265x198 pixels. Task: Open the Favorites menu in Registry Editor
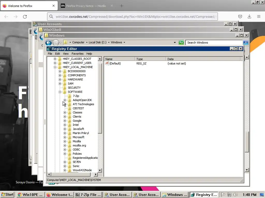[77, 54]
